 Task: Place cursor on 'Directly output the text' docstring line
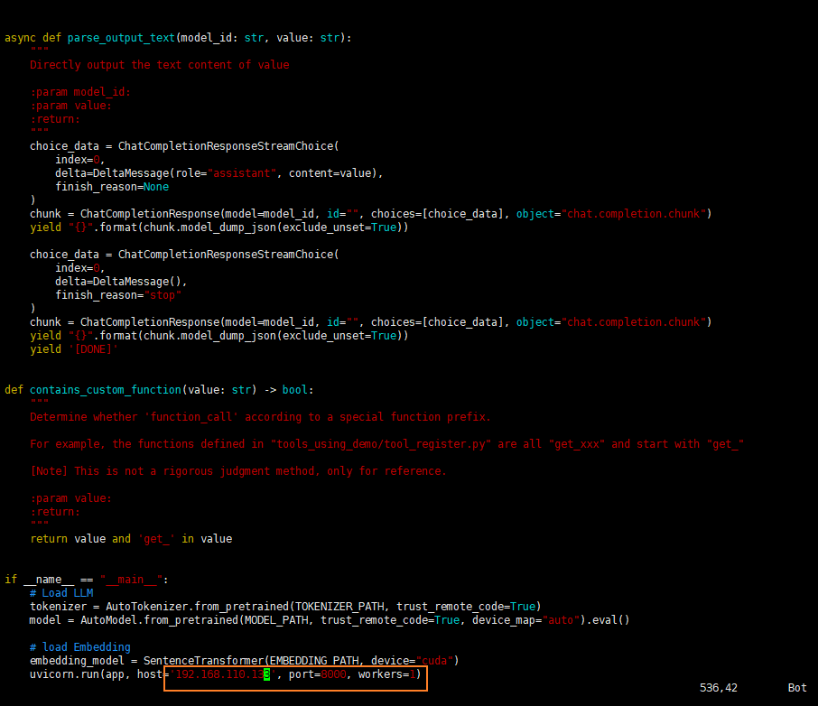tap(159, 65)
